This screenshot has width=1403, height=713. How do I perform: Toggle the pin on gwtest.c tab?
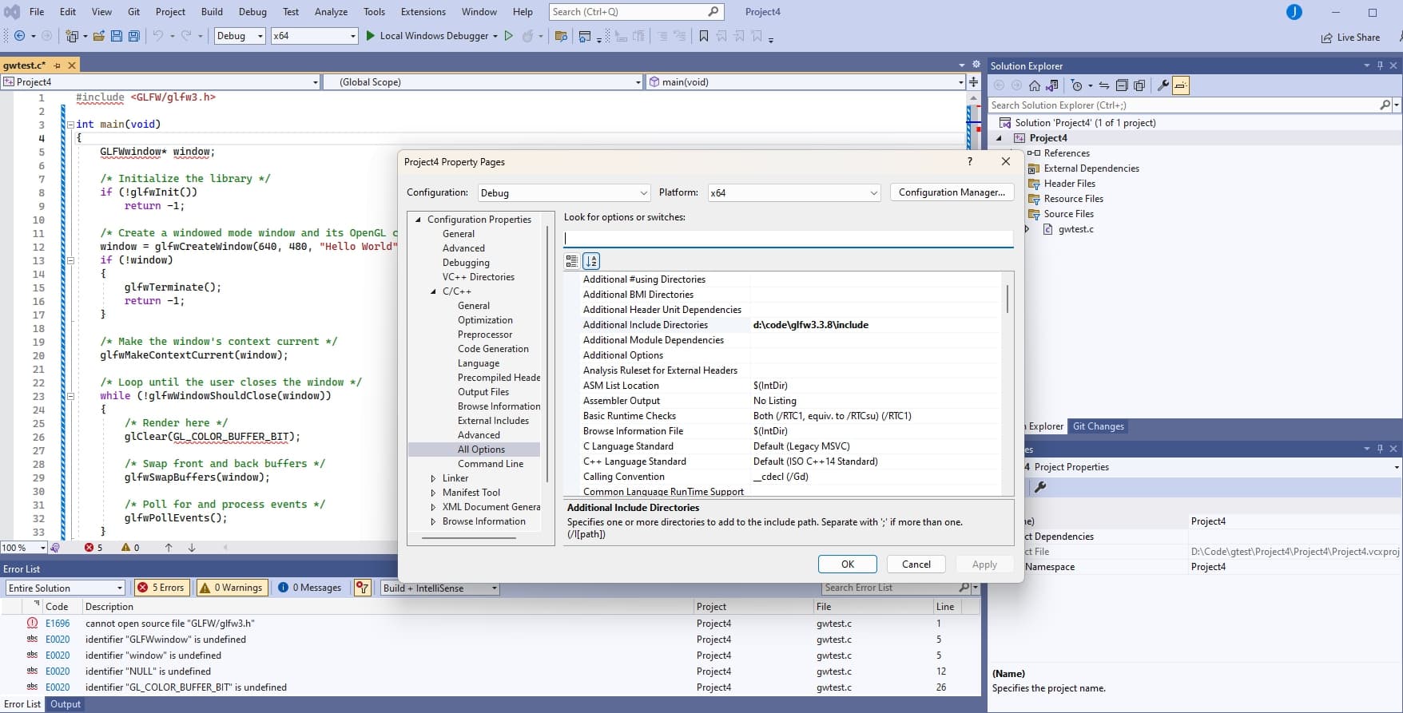click(x=58, y=65)
